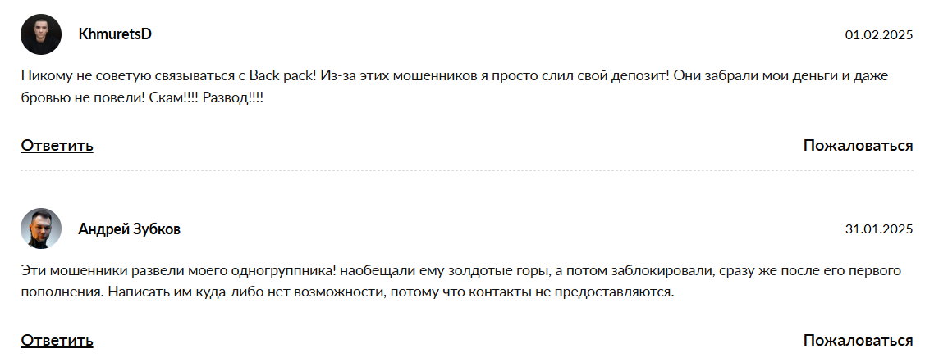
Task: Reply to KhmuretsD's comment via Ответить
Action: tap(57, 146)
